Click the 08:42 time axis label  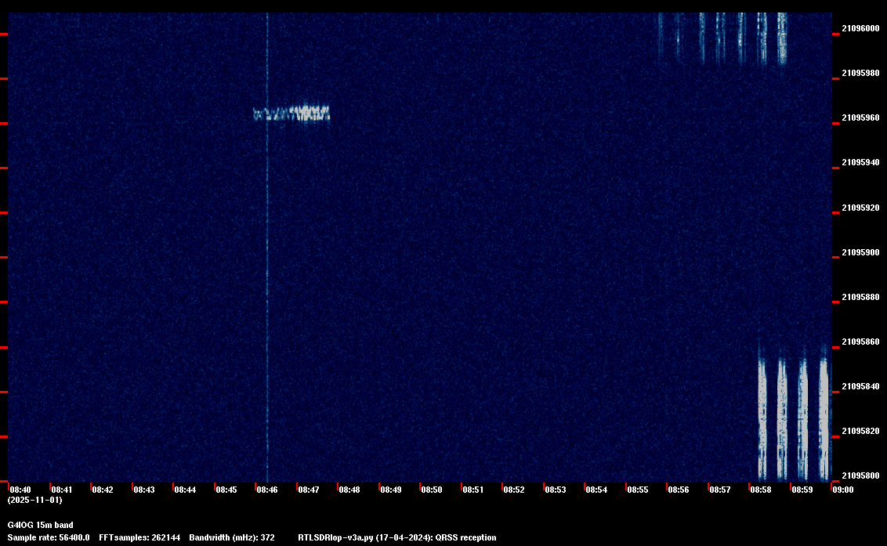[x=103, y=490]
